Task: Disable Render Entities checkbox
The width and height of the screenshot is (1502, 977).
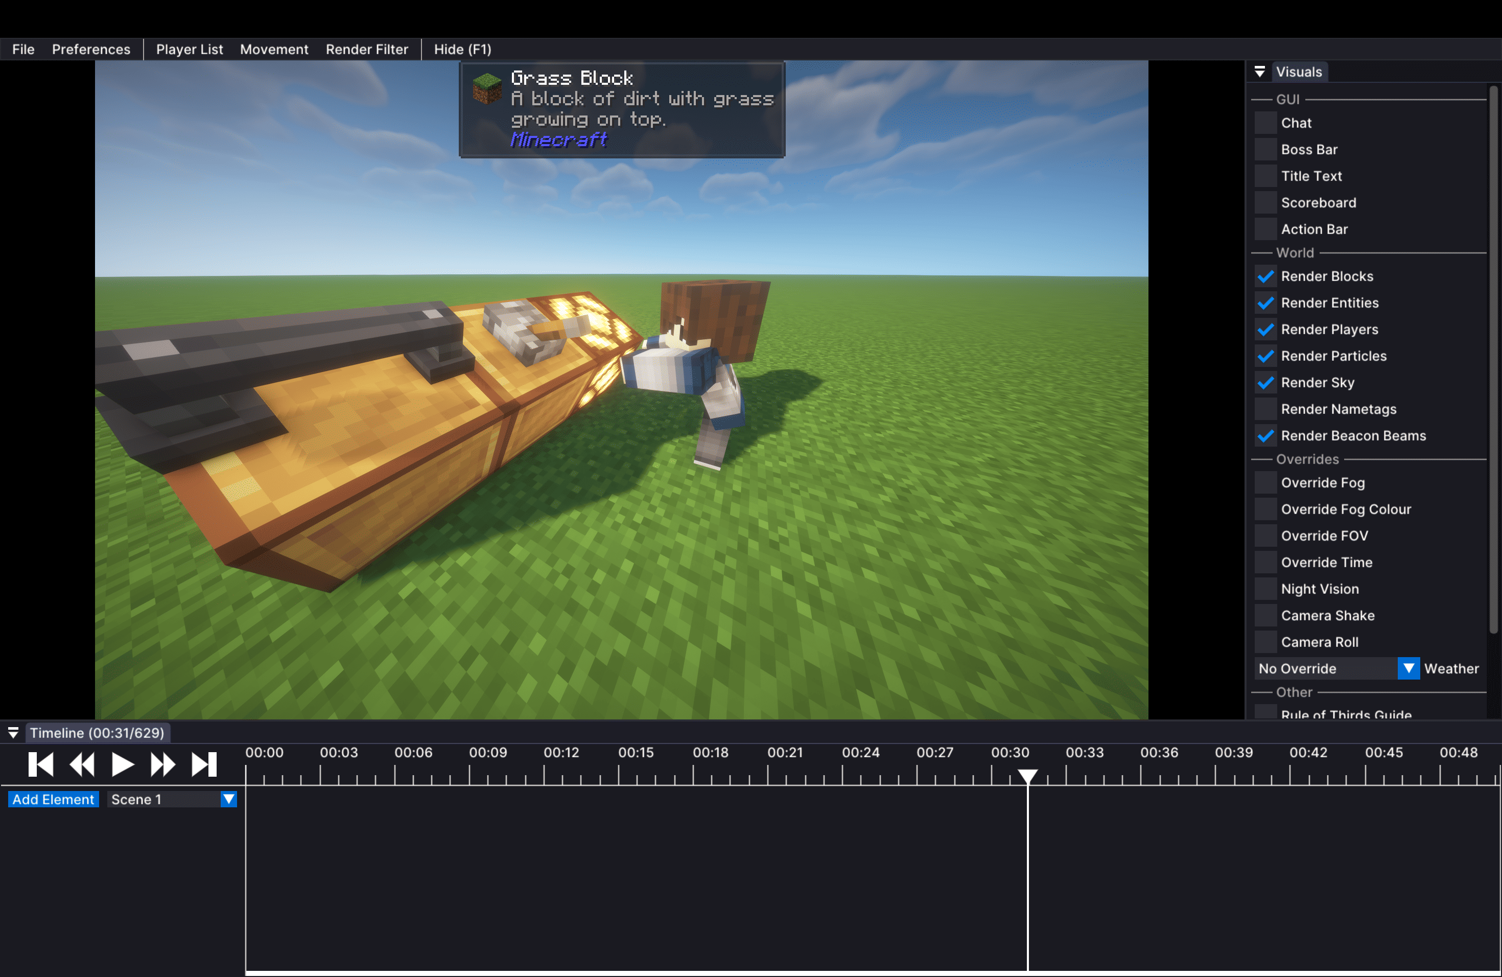Action: coord(1265,303)
